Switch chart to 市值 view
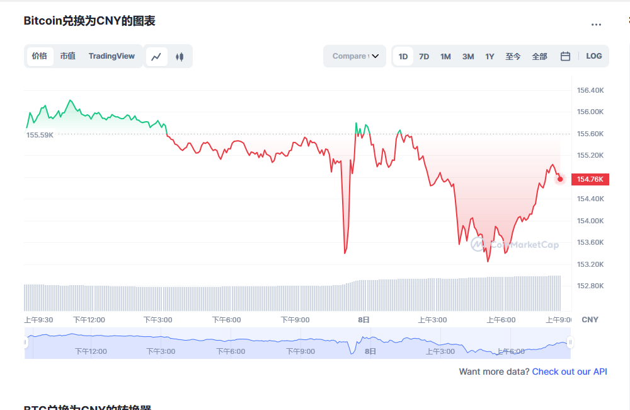 click(67, 56)
